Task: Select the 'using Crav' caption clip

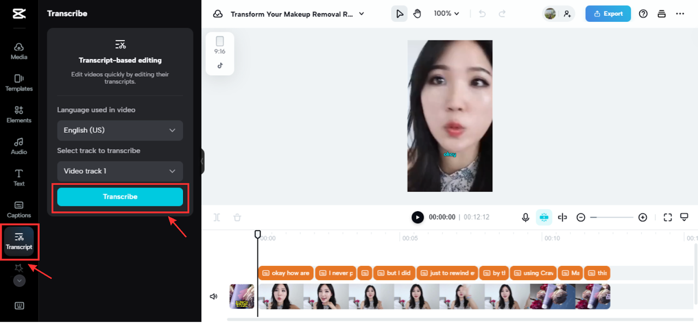Action: point(533,273)
